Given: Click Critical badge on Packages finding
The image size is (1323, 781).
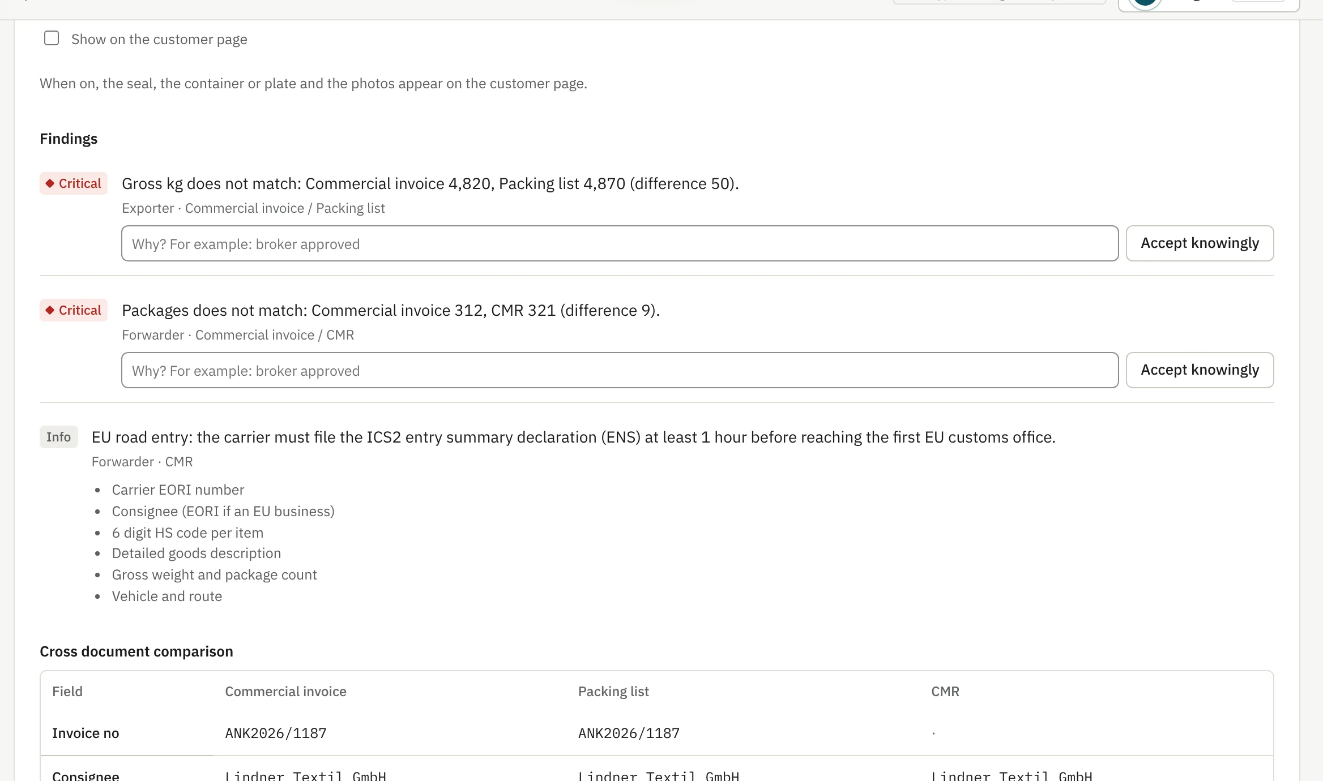Looking at the screenshot, I should (74, 310).
